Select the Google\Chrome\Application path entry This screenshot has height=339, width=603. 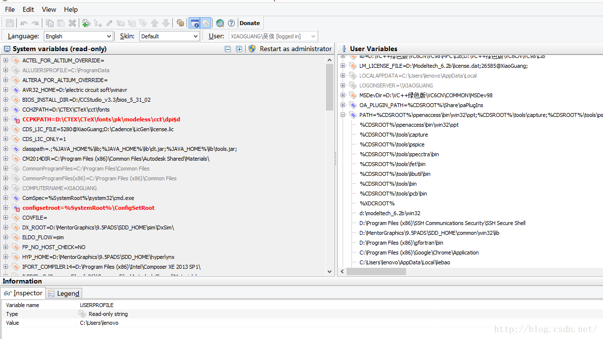(419, 253)
